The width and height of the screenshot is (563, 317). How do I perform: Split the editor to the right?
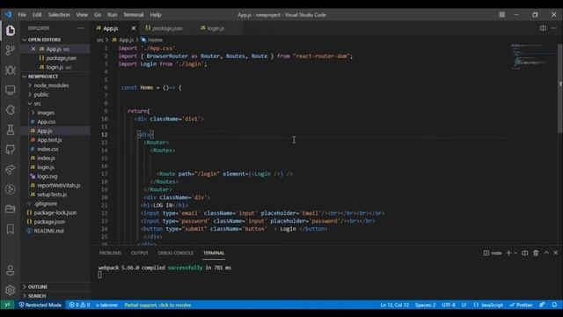pos(543,28)
